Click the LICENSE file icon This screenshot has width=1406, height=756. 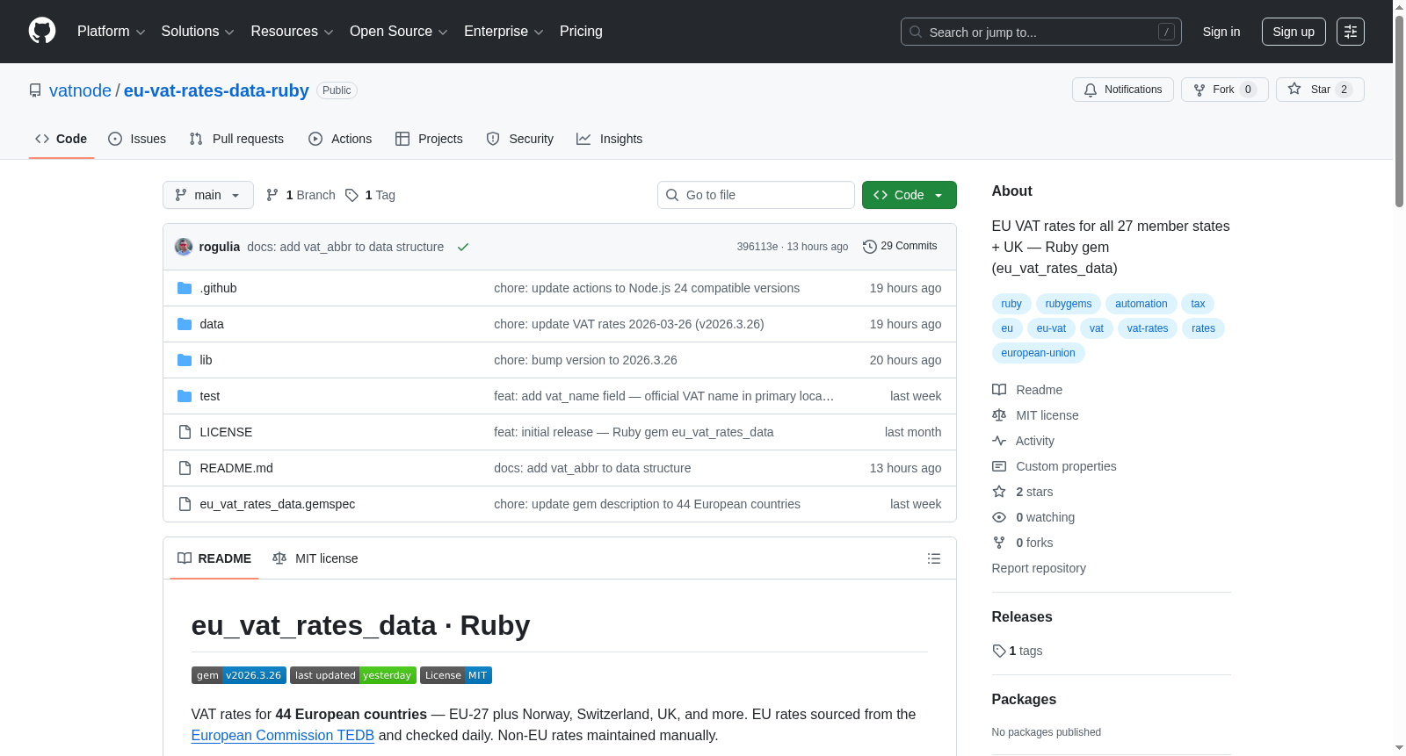(x=185, y=432)
